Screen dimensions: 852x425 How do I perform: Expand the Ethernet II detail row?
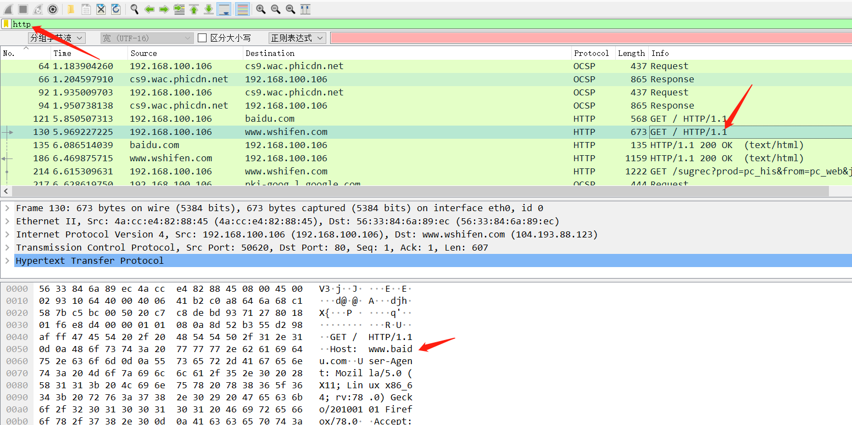point(7,222)
